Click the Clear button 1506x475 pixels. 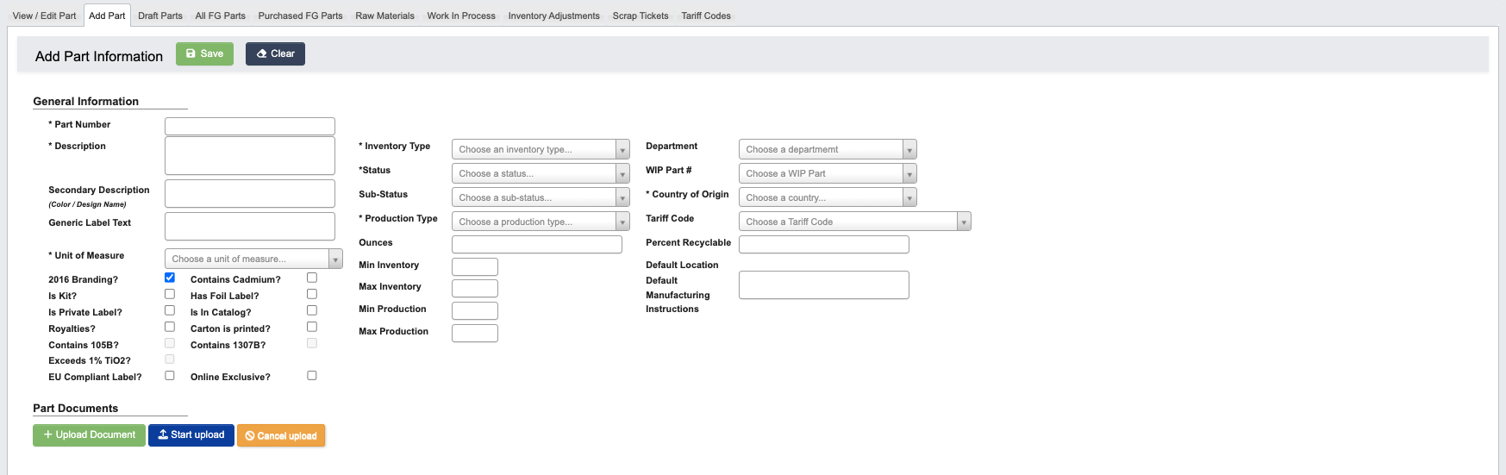pyautogui.click(x=275, y=53)
